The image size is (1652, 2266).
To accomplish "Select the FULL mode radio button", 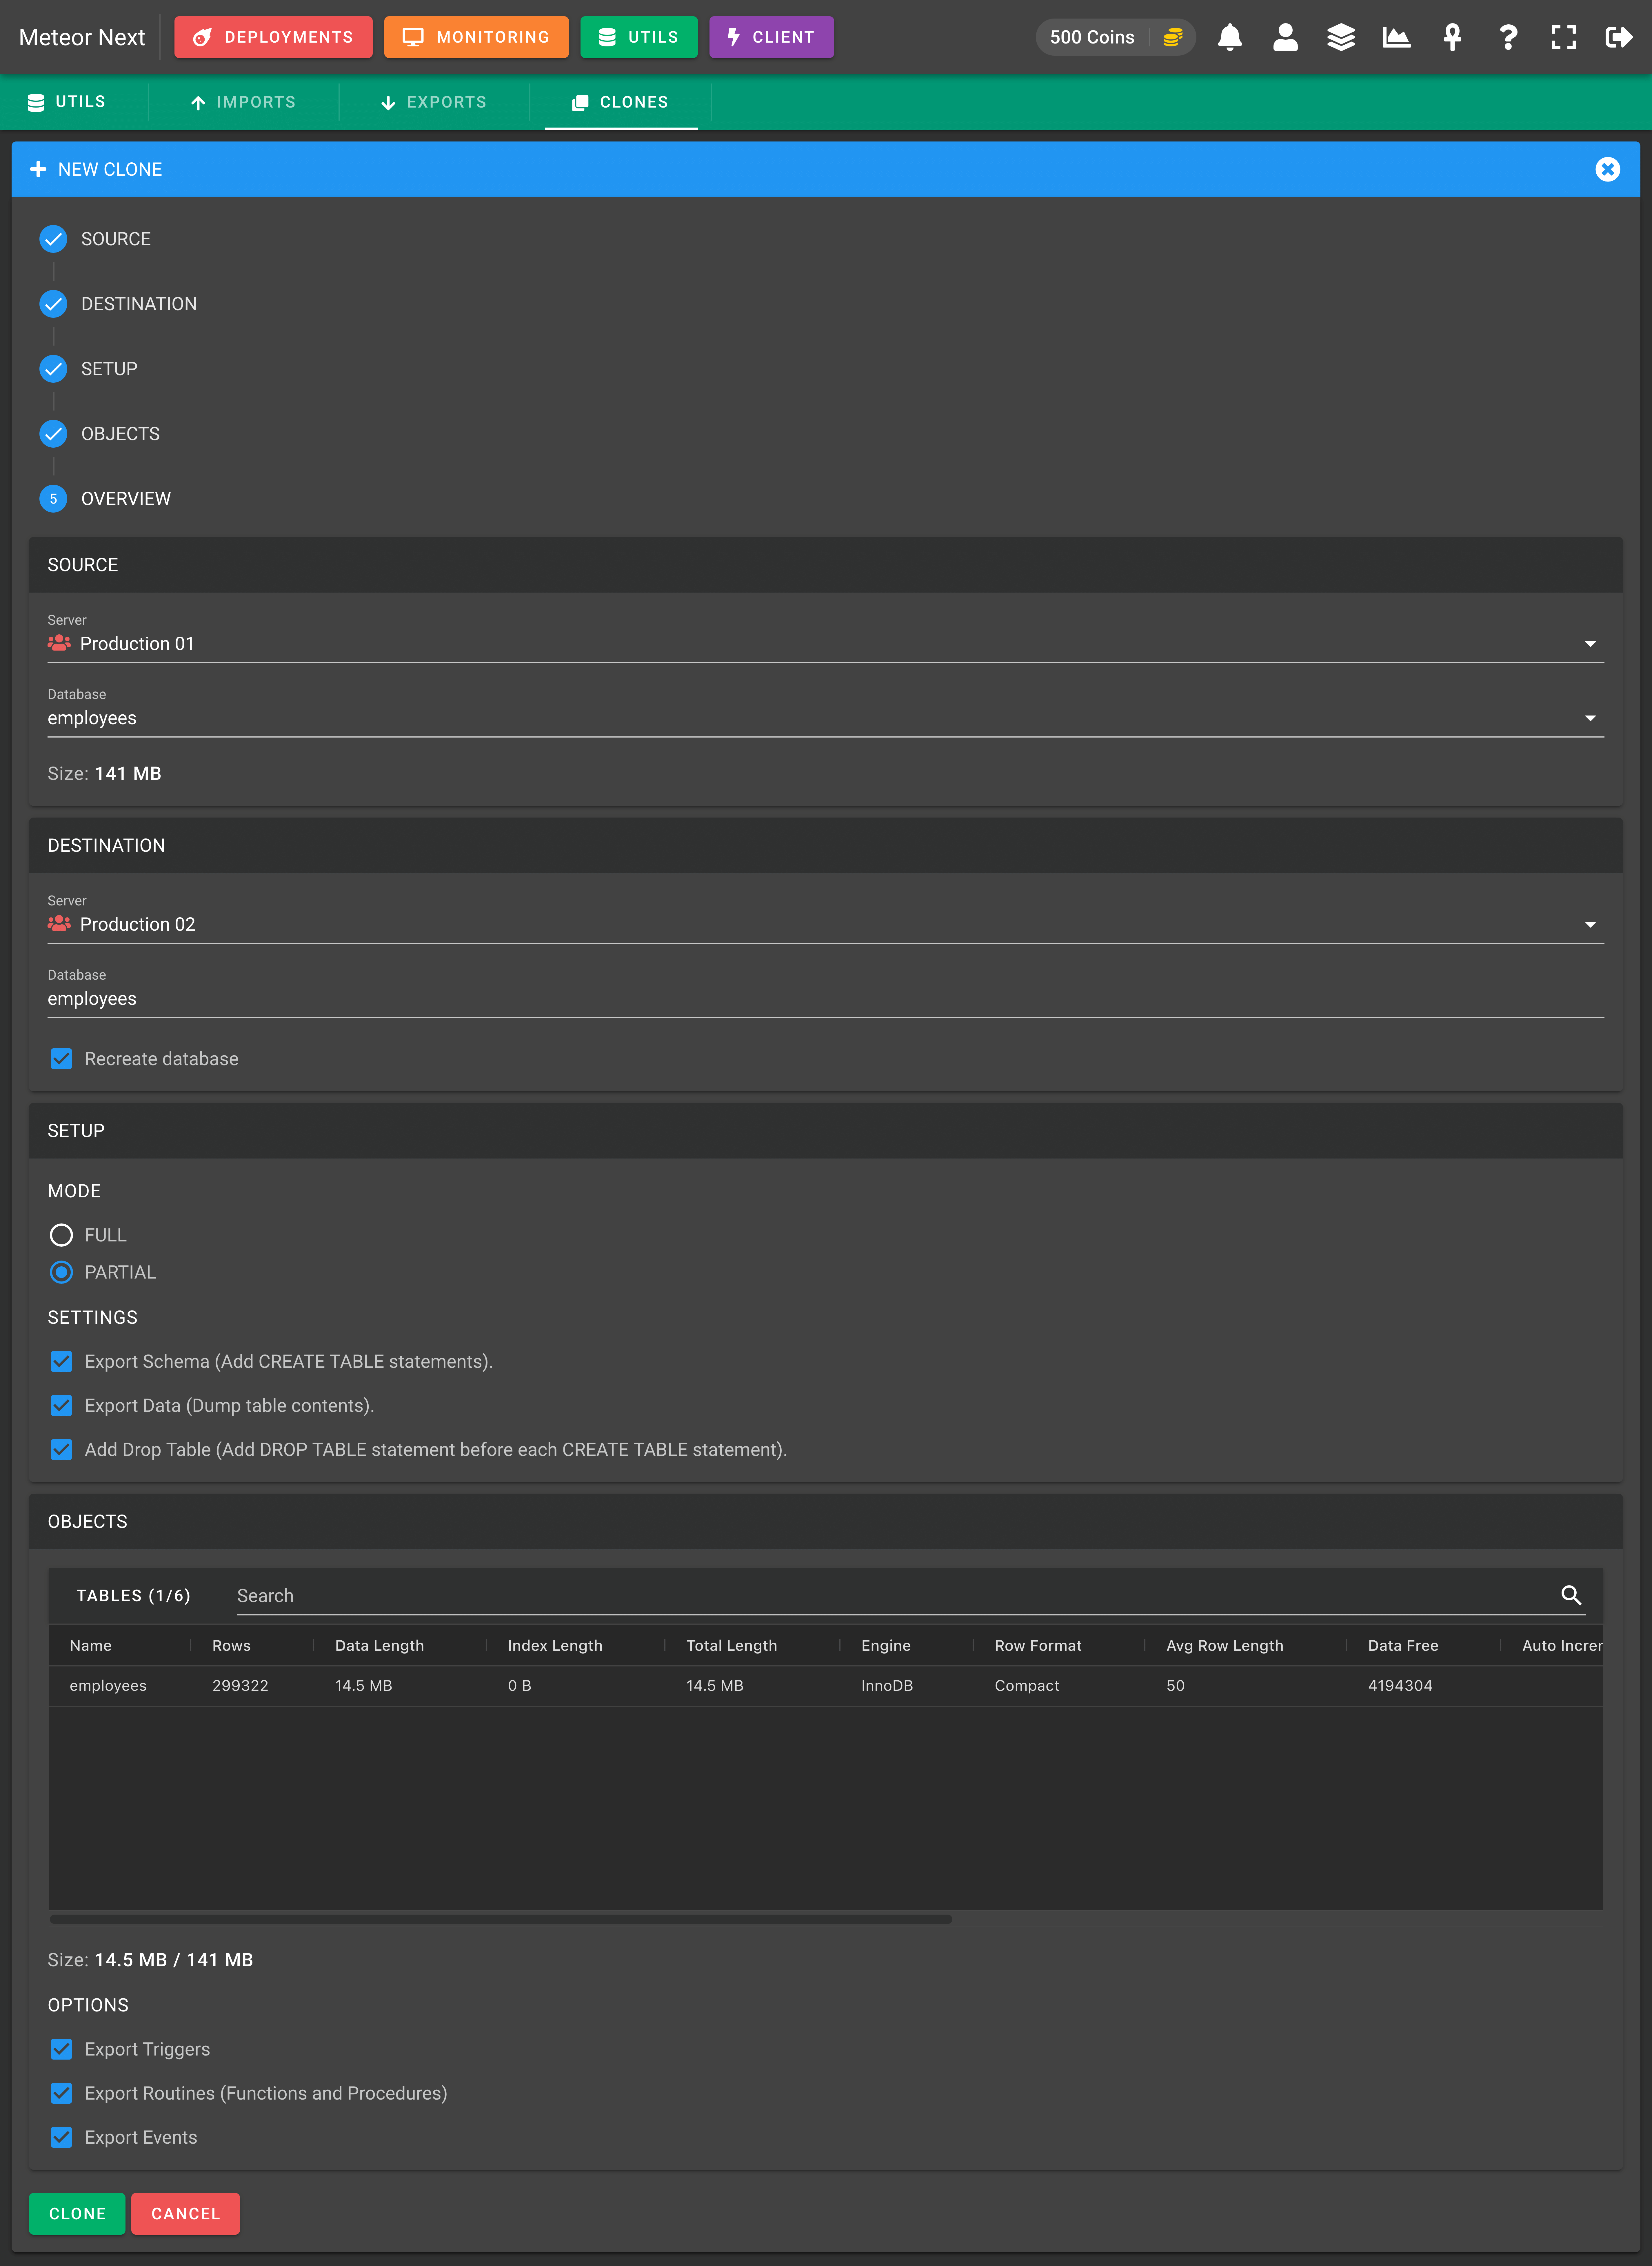I will click(x=61, y=1236).
